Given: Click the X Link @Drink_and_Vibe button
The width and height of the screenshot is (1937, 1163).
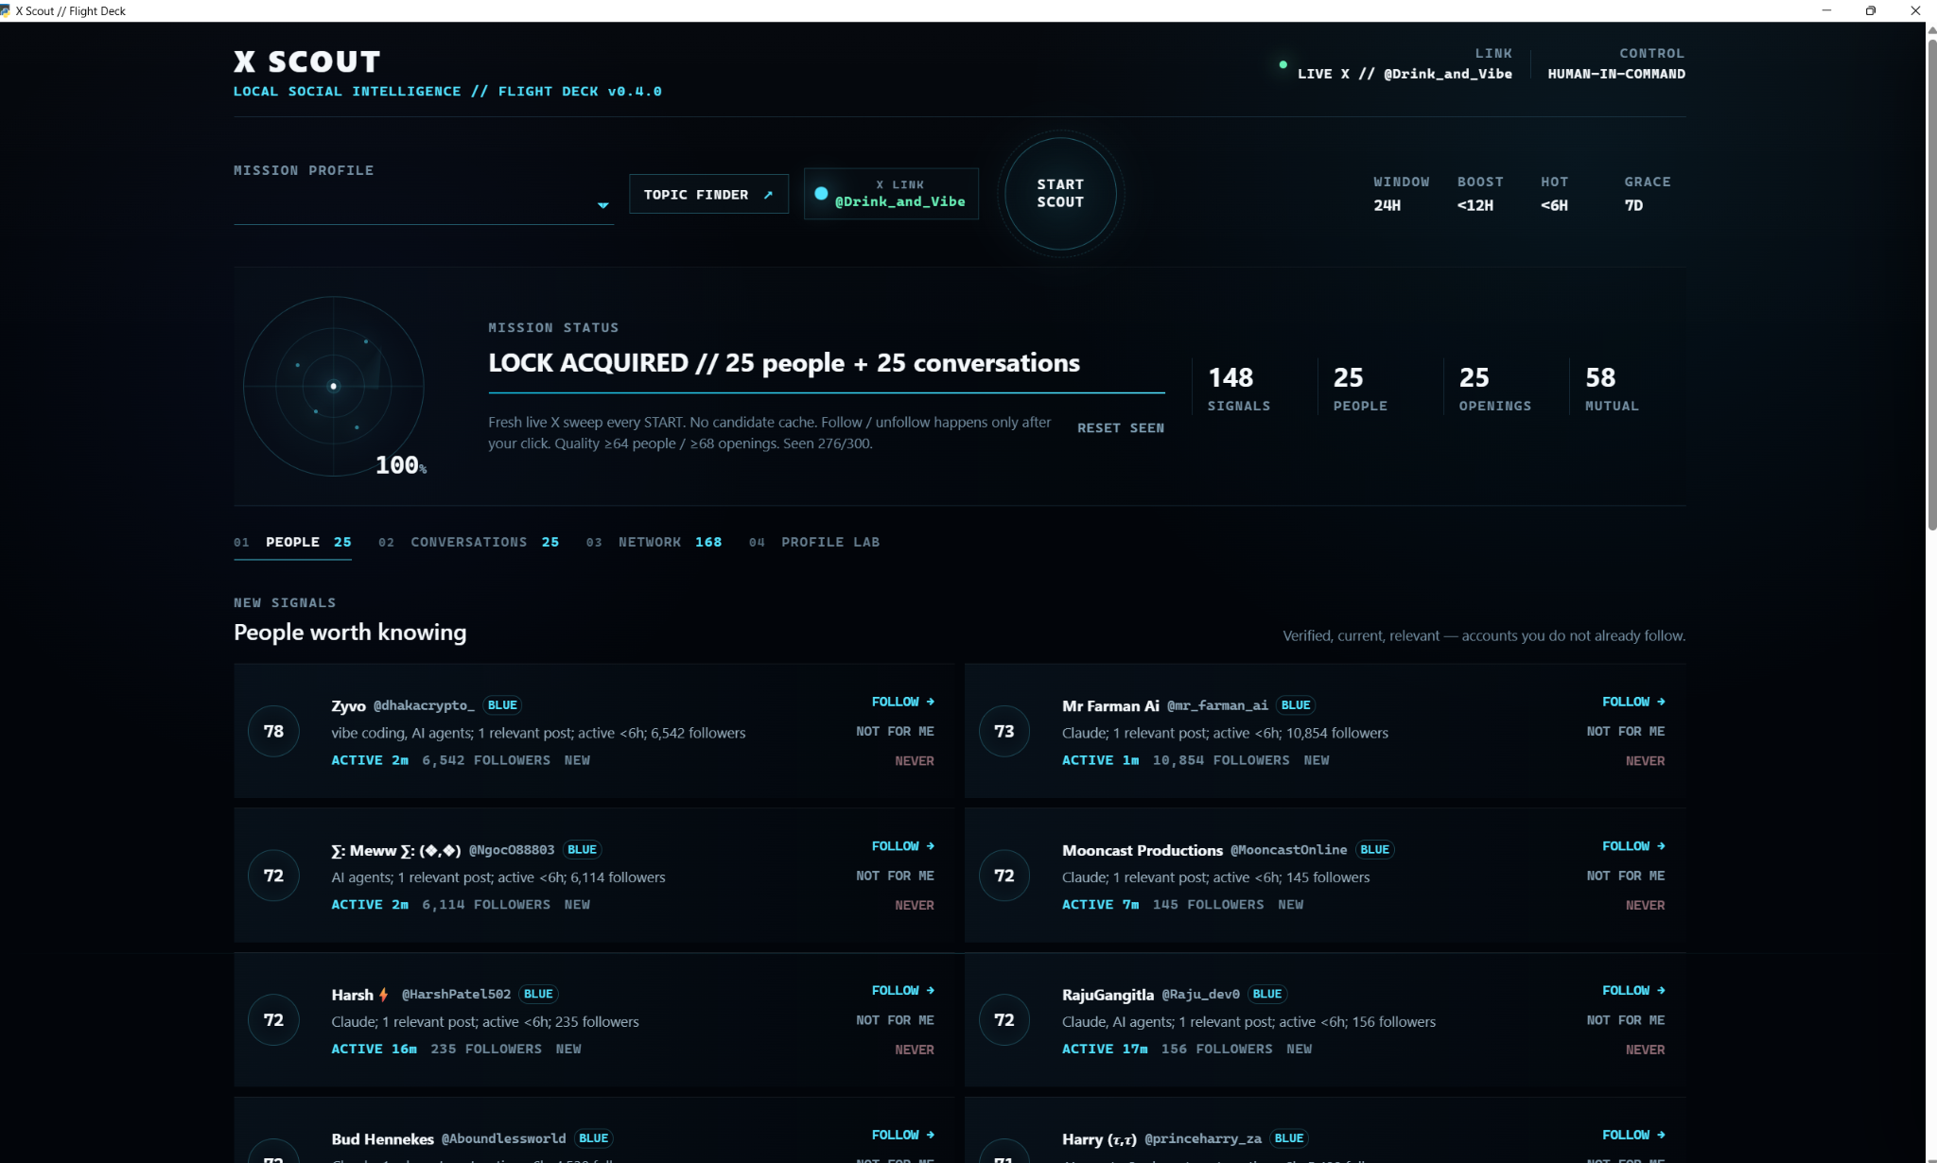Looking at the screenshot, I should click(x=891, y=194).
